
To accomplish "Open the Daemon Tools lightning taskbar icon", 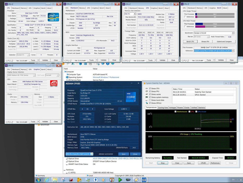I will coord(95,180).
